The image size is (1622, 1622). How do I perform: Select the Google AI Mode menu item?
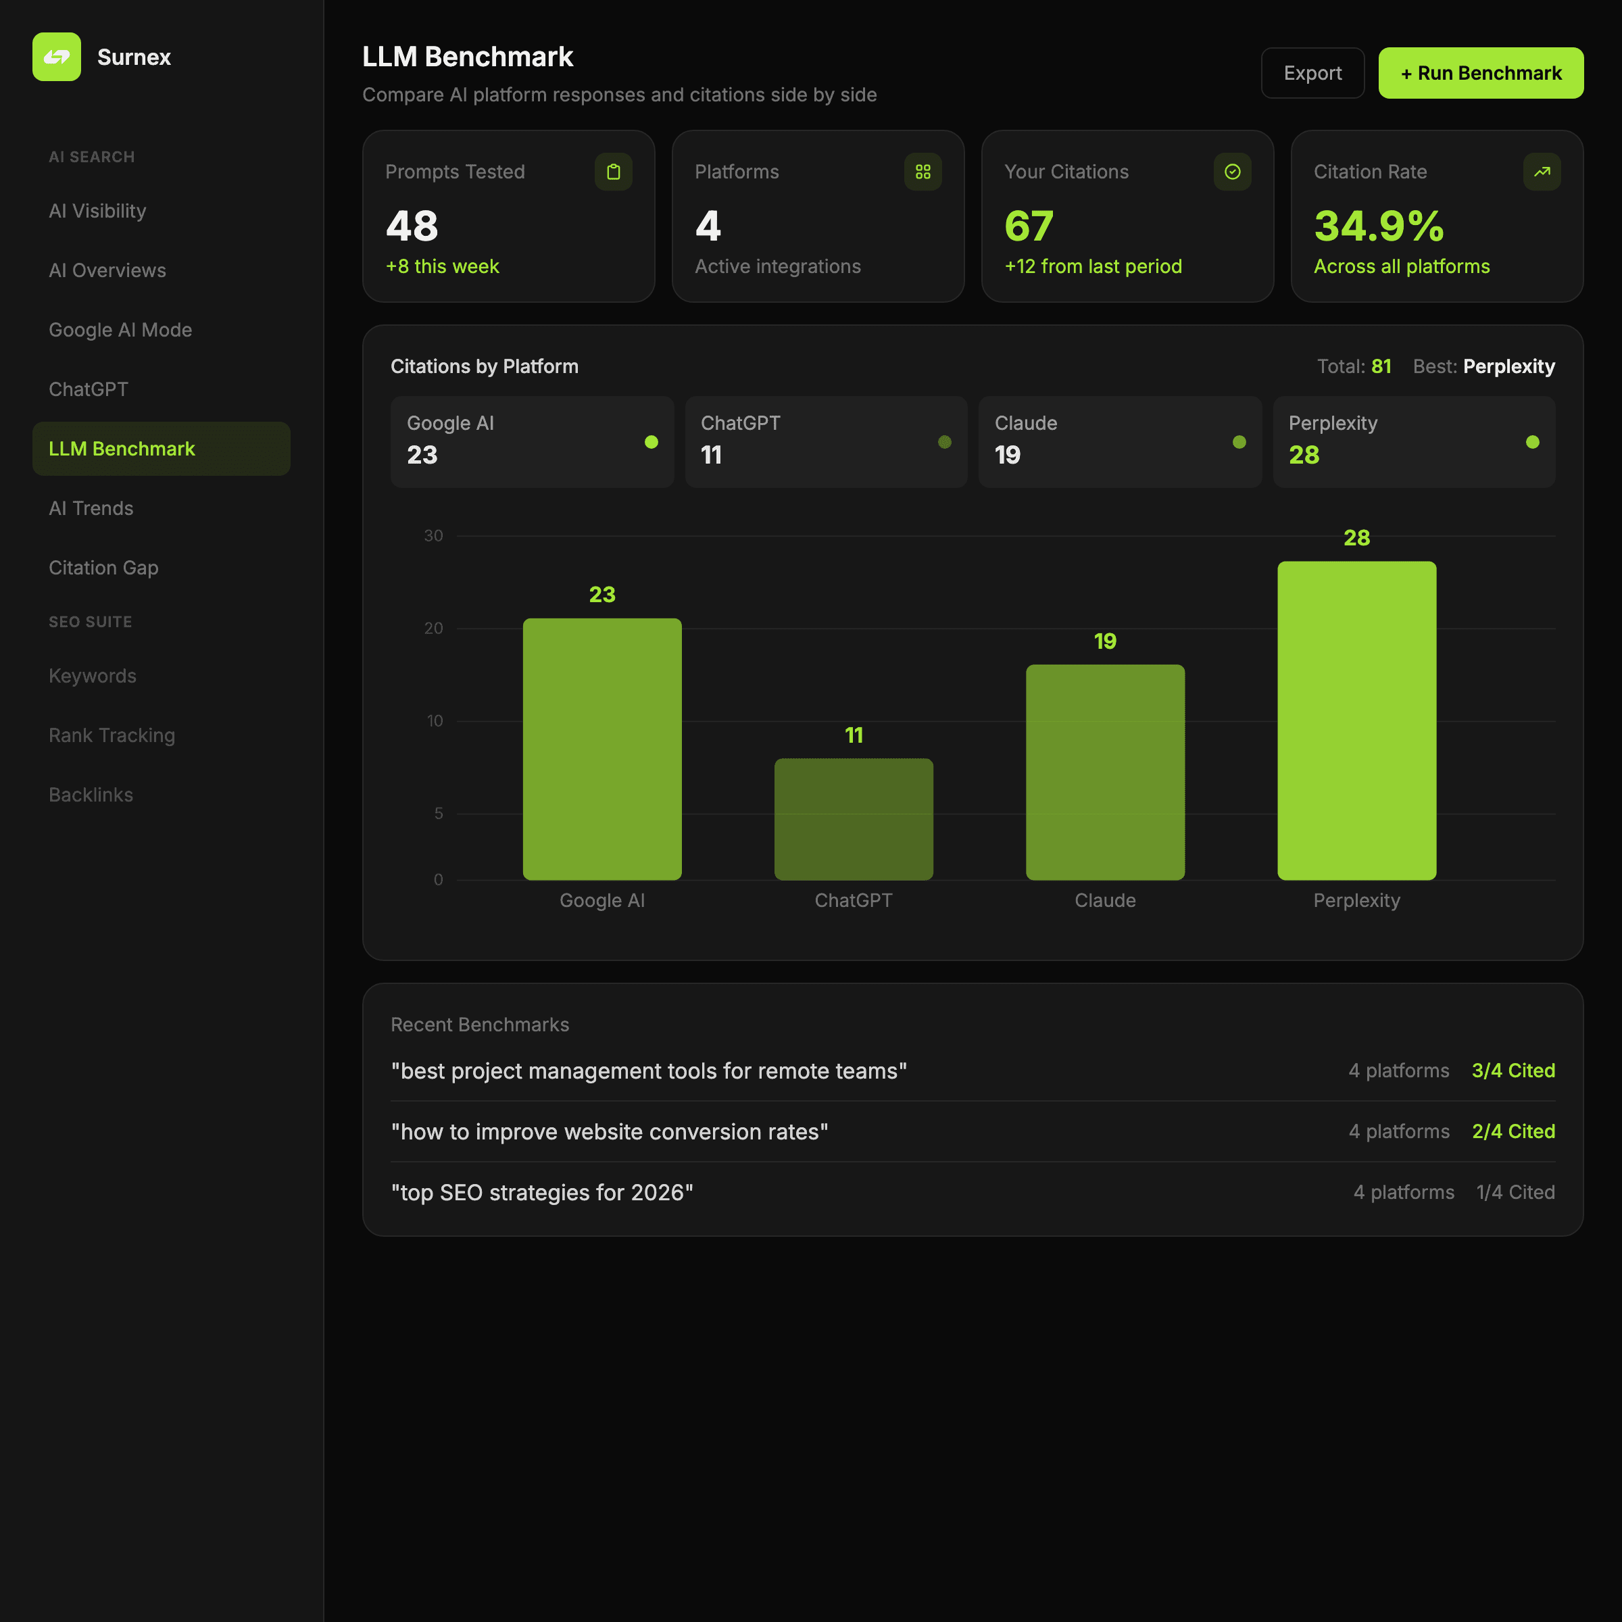(x=120, y=330)
